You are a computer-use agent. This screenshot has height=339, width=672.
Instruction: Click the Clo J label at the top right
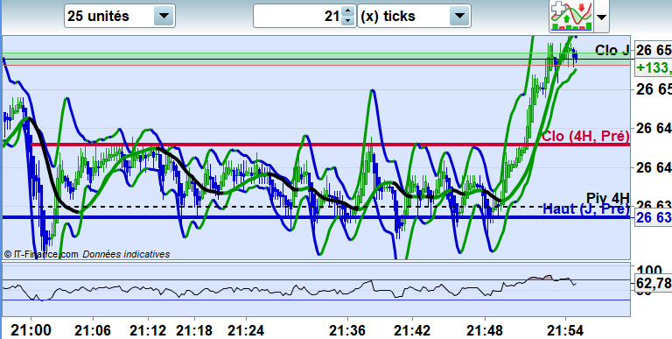click(x=612, y=50)
